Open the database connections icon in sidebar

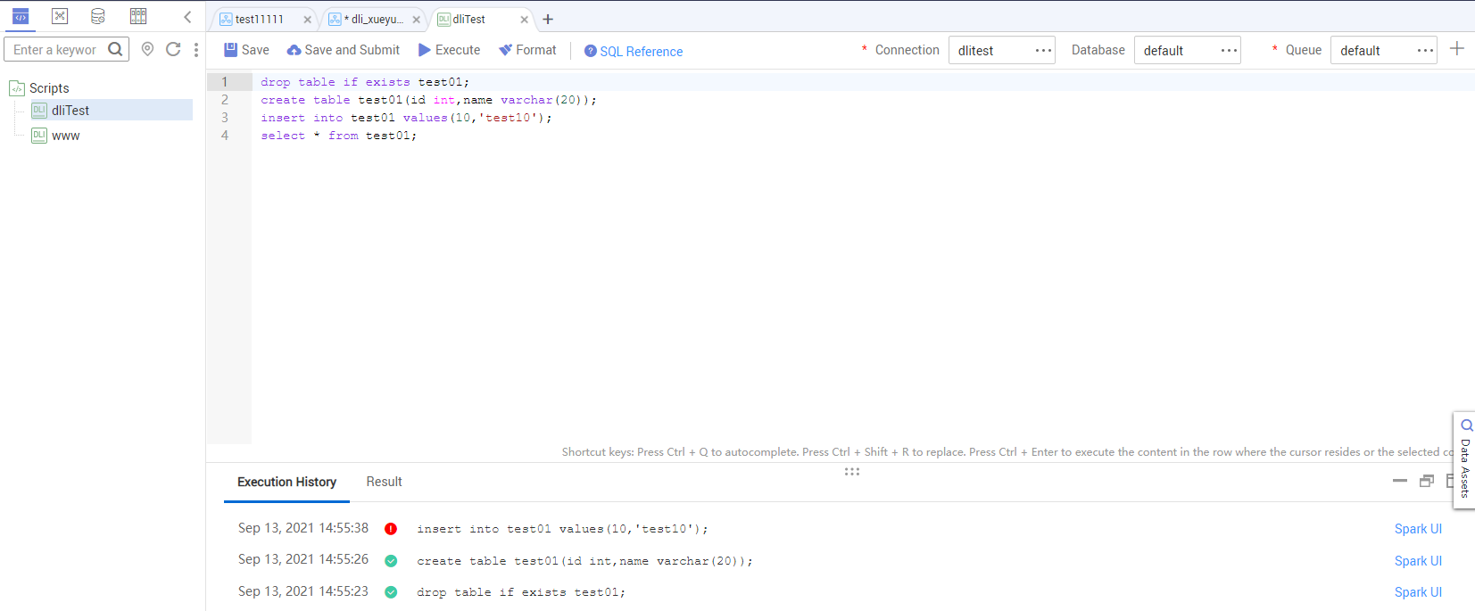pyautogui.click(x=98, y=16)
